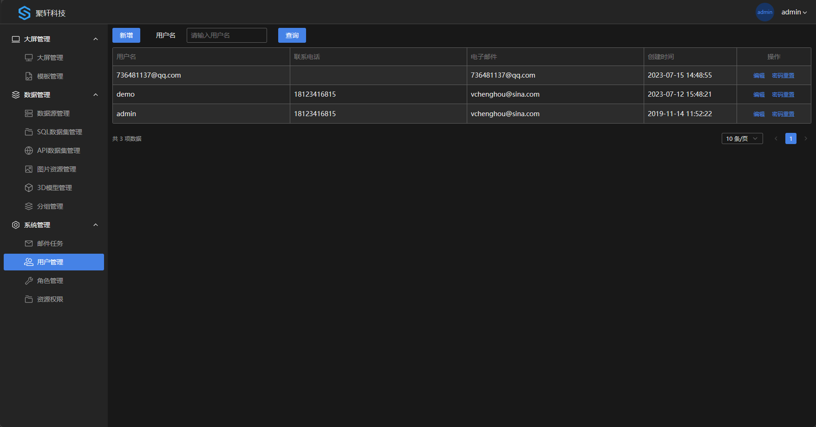816x427 pixels.
Task: Open 图片资源管理 menu item
Action: coord(54,169)
